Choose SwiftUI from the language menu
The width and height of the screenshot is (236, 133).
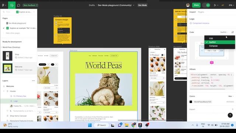(220, 42)
